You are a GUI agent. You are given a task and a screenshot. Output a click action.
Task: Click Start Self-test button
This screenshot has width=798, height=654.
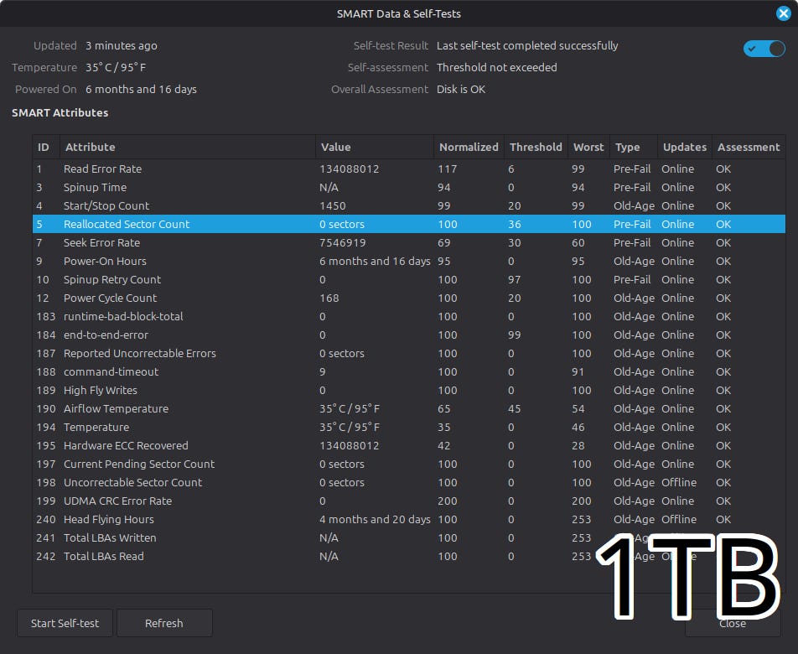65,623
